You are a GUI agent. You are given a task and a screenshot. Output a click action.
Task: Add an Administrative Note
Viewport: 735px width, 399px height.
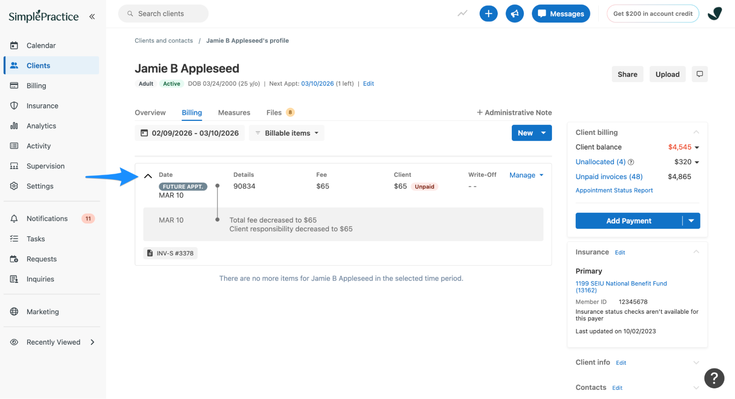tap(514, 112)
